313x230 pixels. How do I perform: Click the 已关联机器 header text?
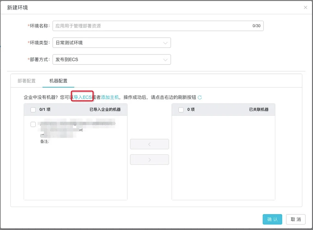click(x=259, y=109)
